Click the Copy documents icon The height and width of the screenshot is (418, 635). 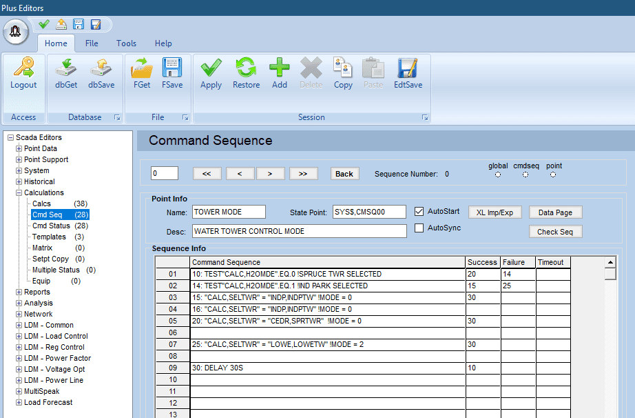[342, 68]
